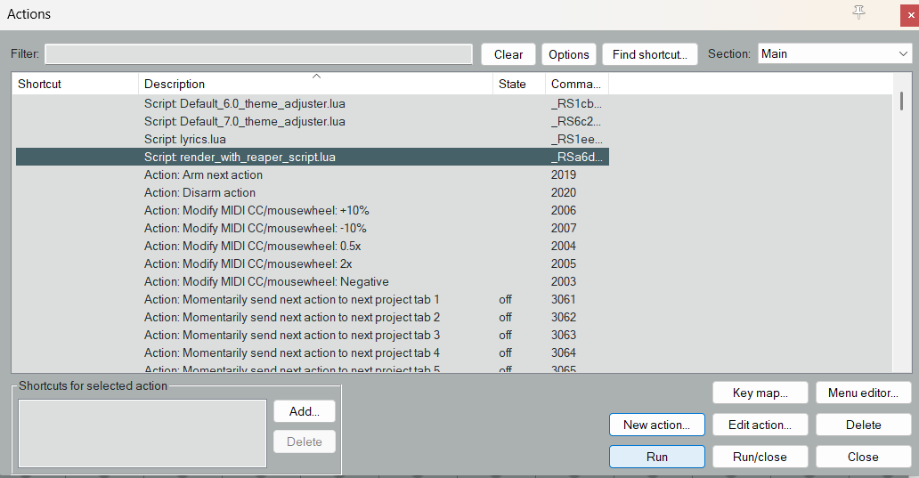Click the action list vertical scrollbar thumb
This screenshot has height=478, width=919.
(901, 101)
